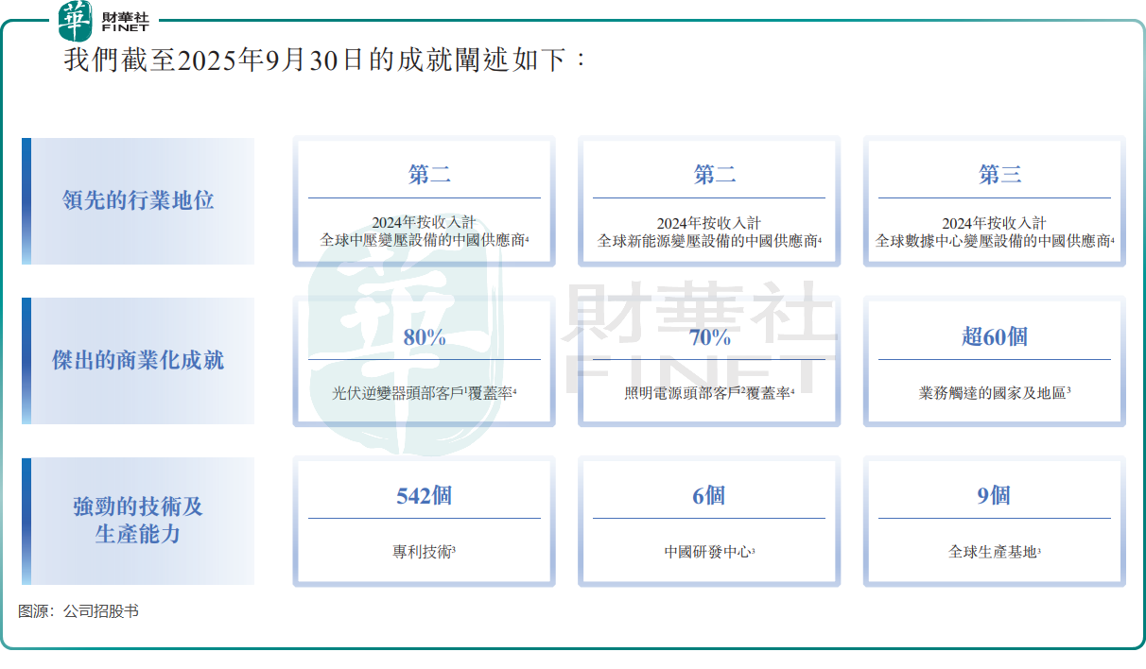Viewport: 1146px width, 669px height.
Task: Open the 第二 card for 新能源變壓設備 supplier
Action: 709,201
